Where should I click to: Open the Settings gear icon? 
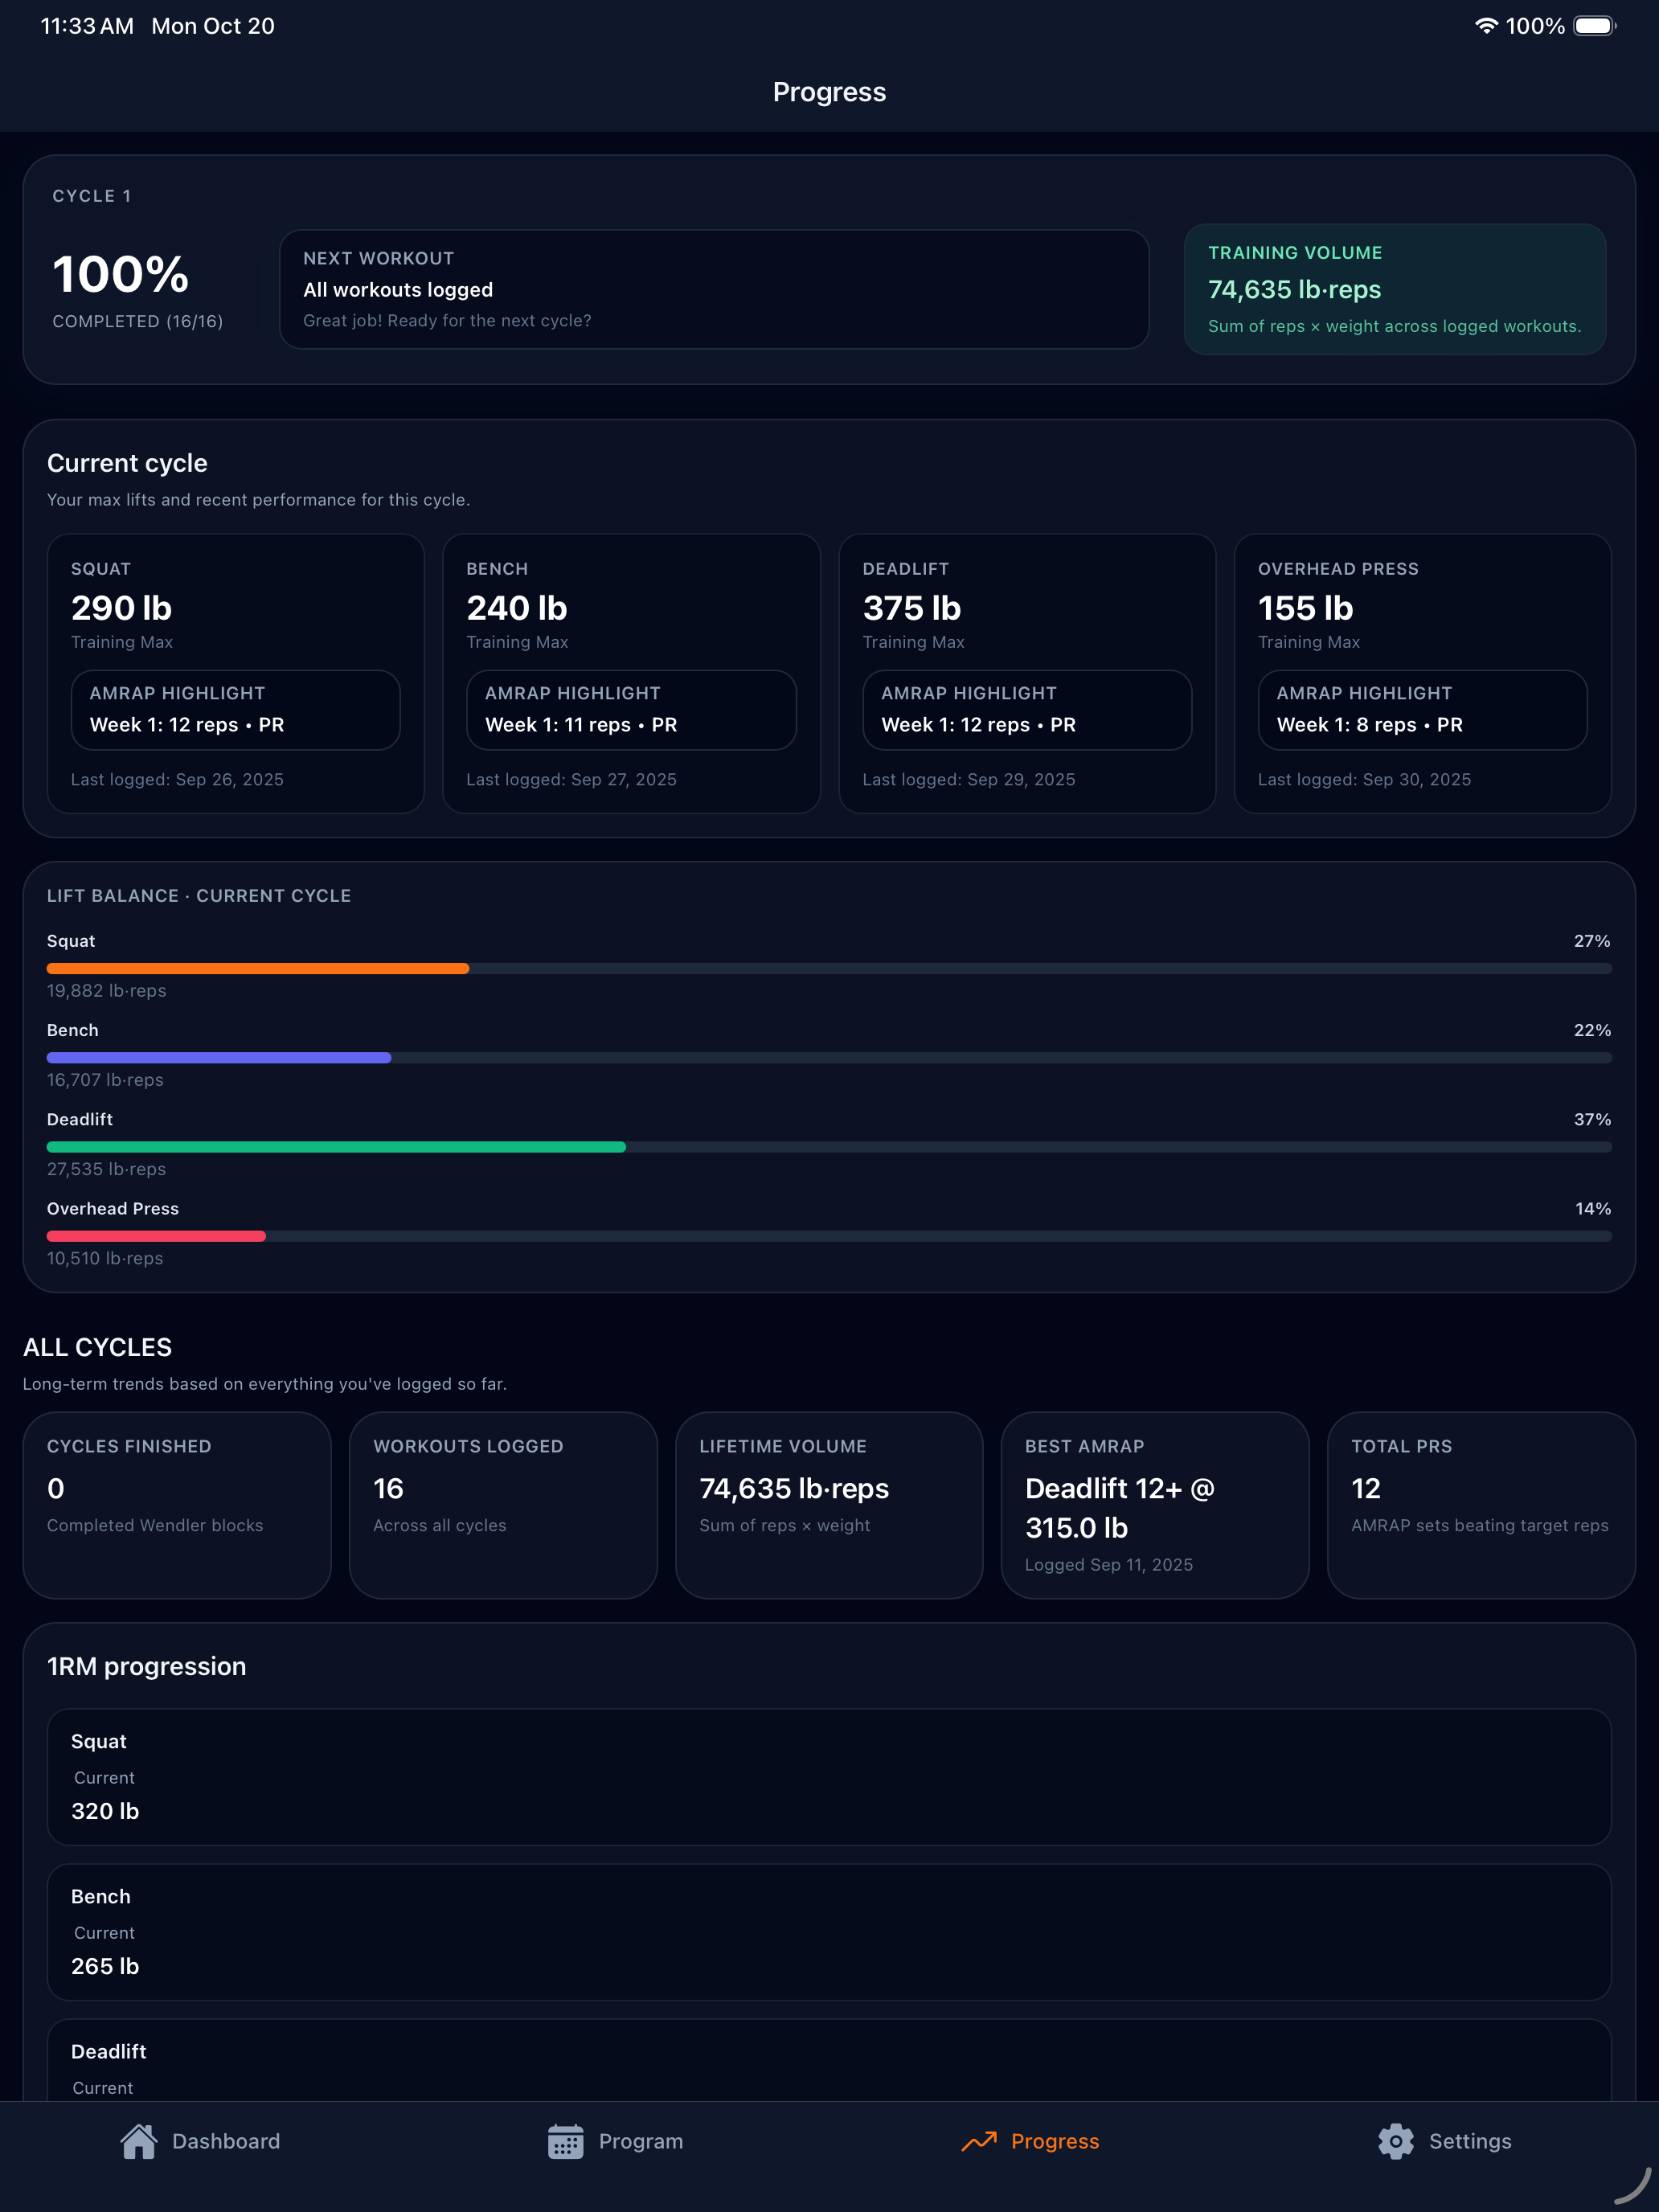1396,2141
